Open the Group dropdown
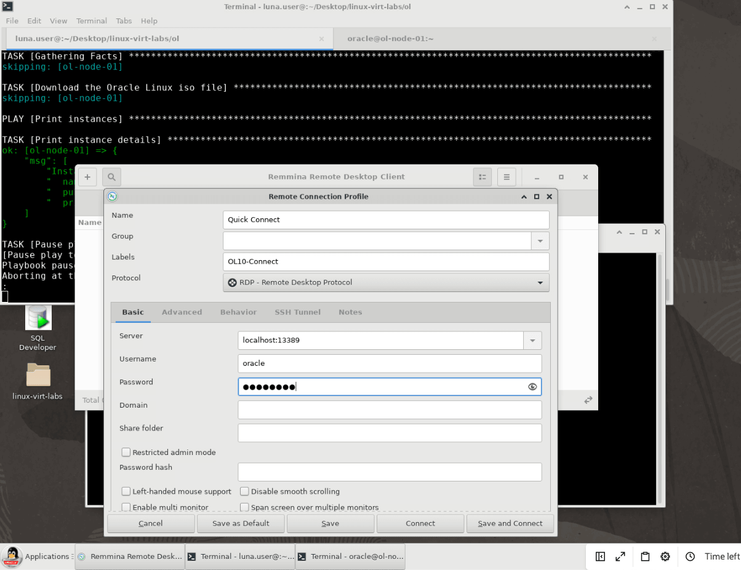Screen dimensions: 741x570 click(x=540, y=240)
